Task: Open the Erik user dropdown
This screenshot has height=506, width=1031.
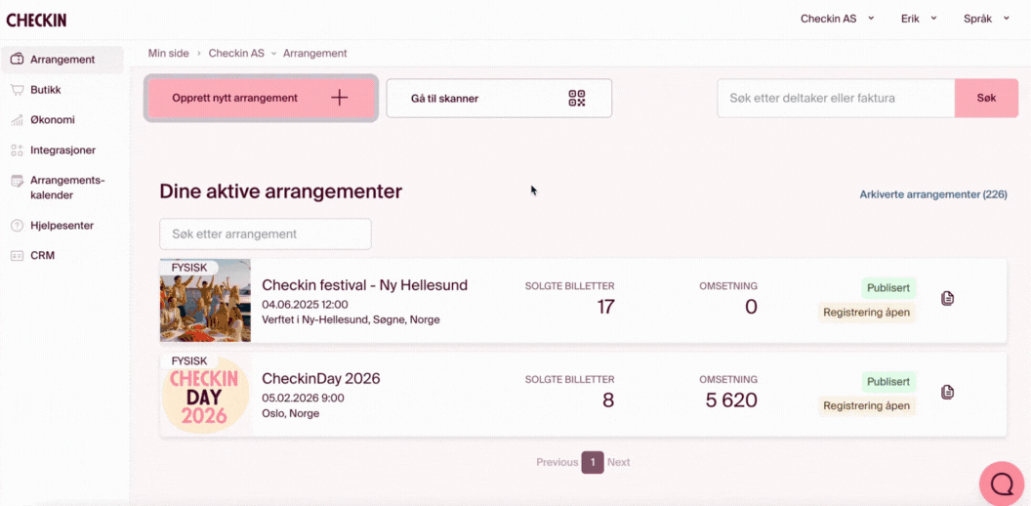Action: point(918,19)
